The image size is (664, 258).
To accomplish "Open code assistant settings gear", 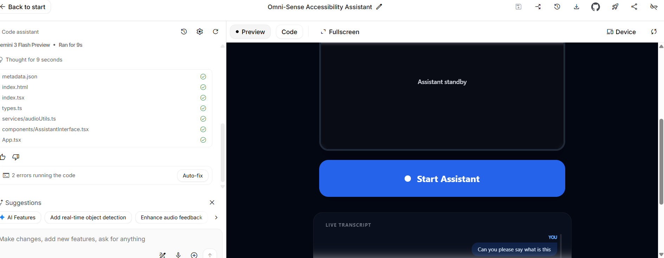I will [x=200, y=32].
